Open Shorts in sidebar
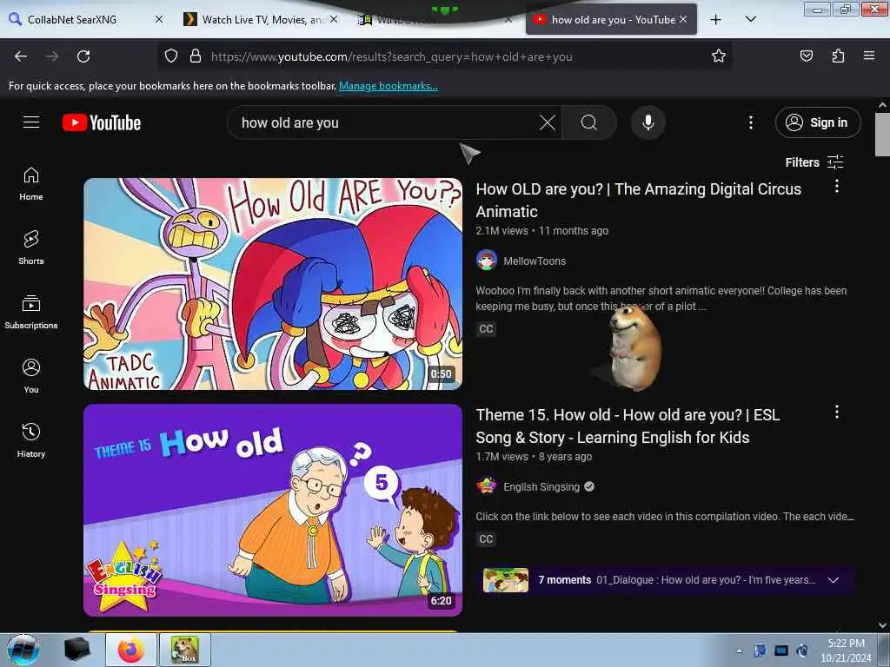890x667 pixels. (x=31, y=248)
